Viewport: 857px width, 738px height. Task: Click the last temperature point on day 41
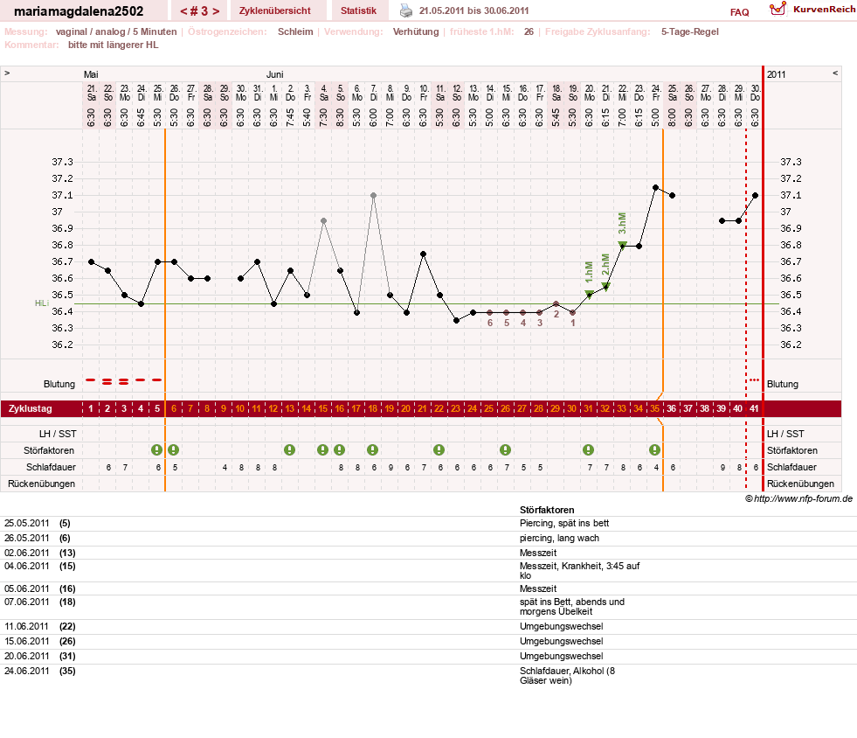tap(755, 195)
